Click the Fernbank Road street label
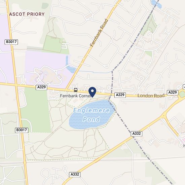 pos(99,33)
